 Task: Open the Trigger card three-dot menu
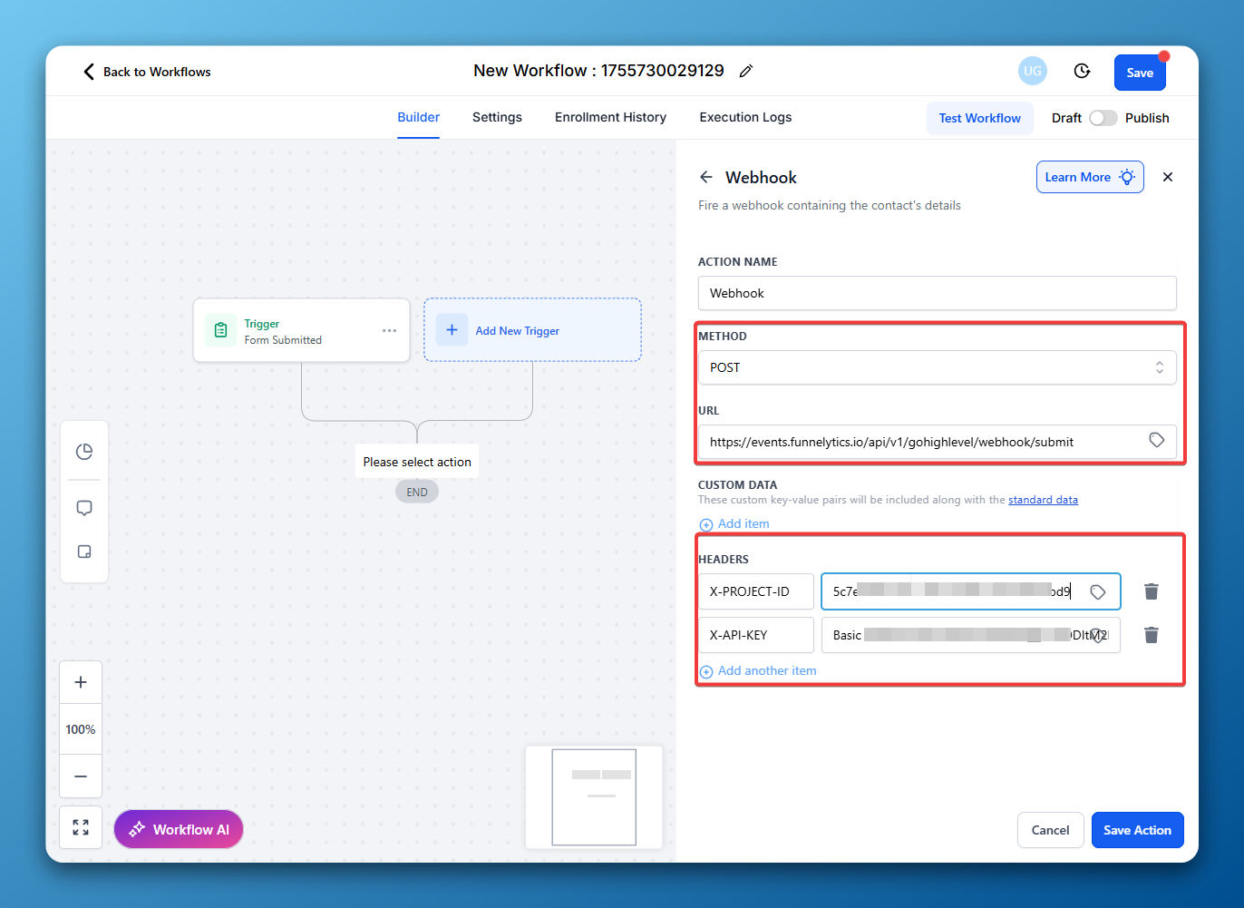(390, 330)
